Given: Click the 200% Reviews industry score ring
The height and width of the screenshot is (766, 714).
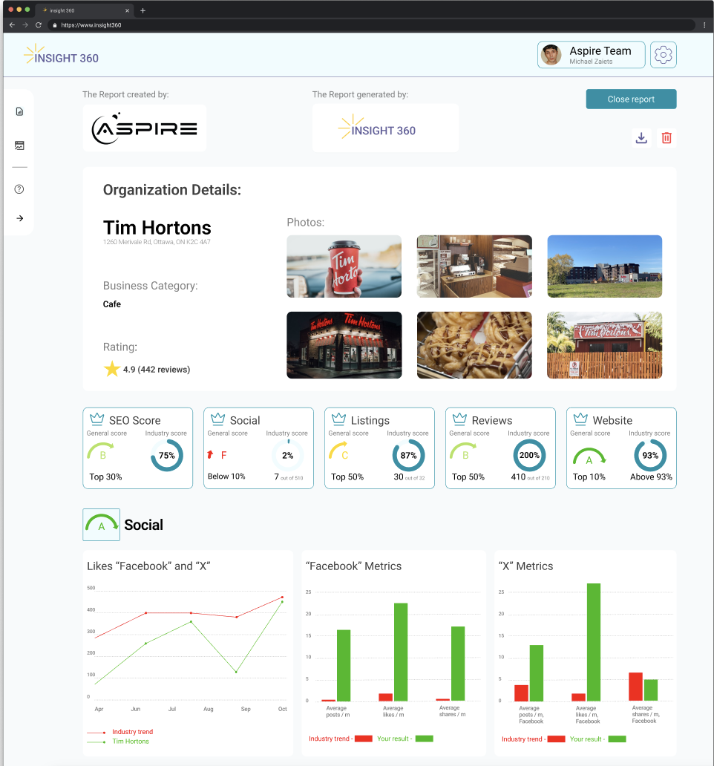Looking at the screenshot, I should click(529, 455).
